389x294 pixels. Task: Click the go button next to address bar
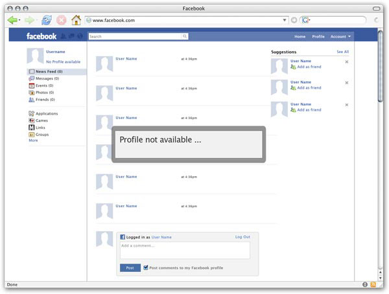coord(294,20)
